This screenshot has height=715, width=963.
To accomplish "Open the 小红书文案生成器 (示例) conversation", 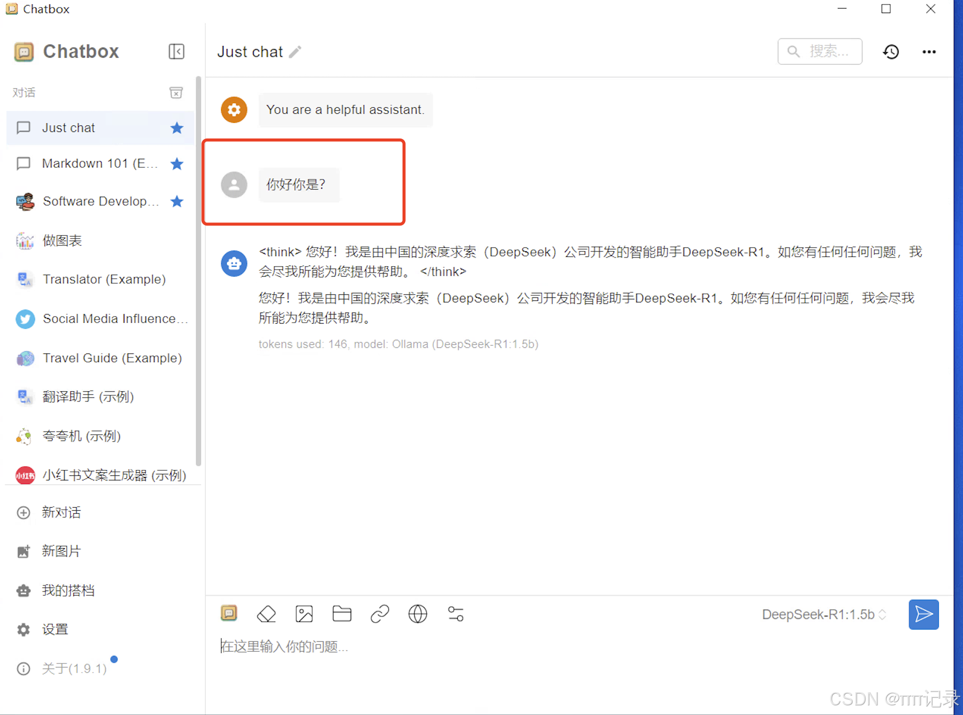I will click(x=100, y=475).
